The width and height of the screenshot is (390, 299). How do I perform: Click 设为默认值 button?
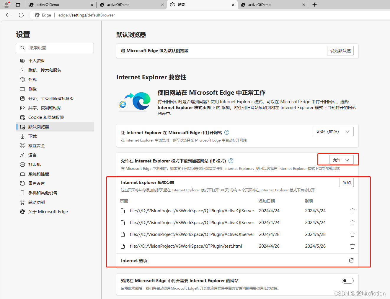[340, 51]
